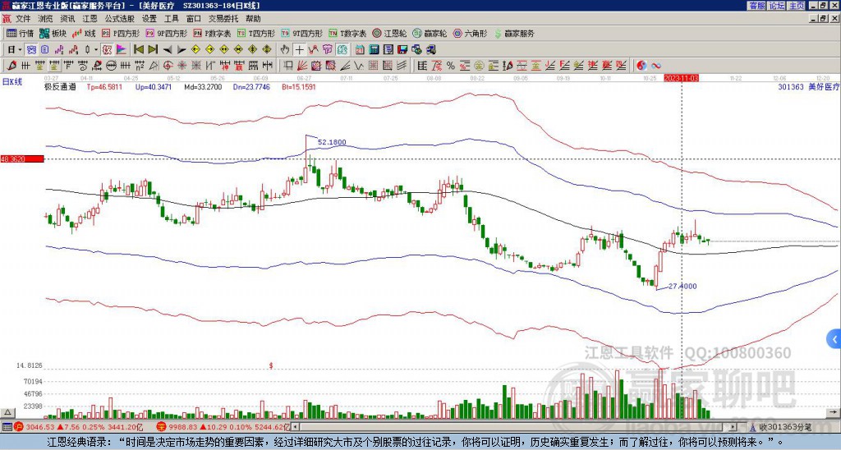Toggle the crosshair cursor tool
The width and height of the screenshot is (841, 450).
299,49
